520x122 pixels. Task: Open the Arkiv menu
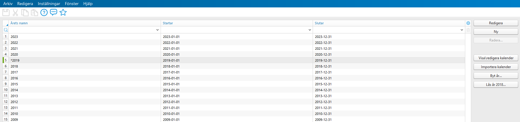8,4
